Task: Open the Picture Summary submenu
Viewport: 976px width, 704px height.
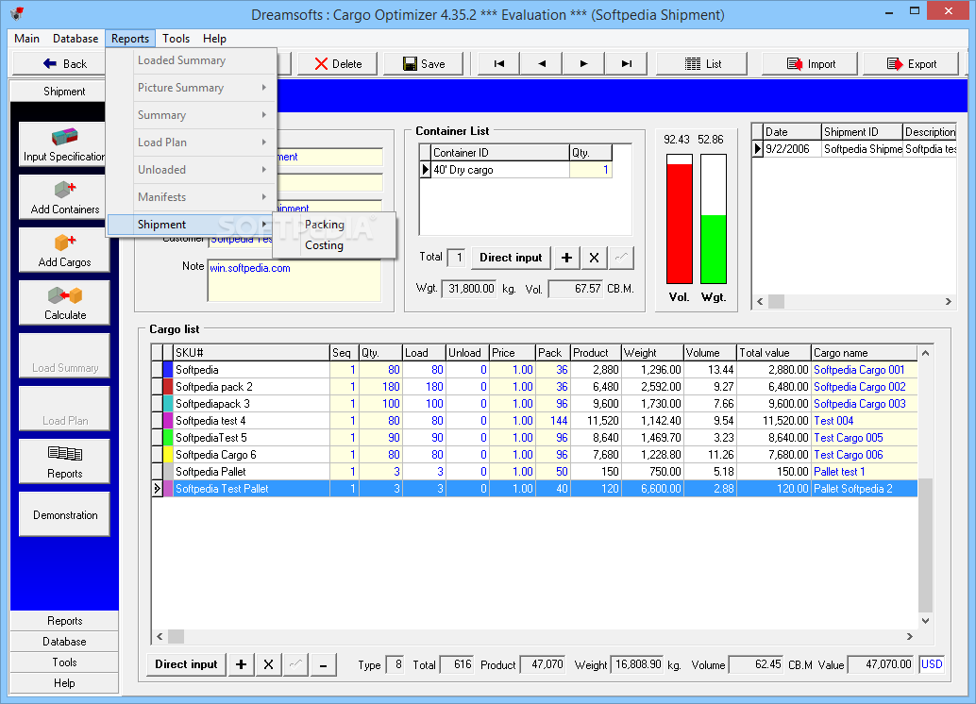Action: (x=192, y=88)
